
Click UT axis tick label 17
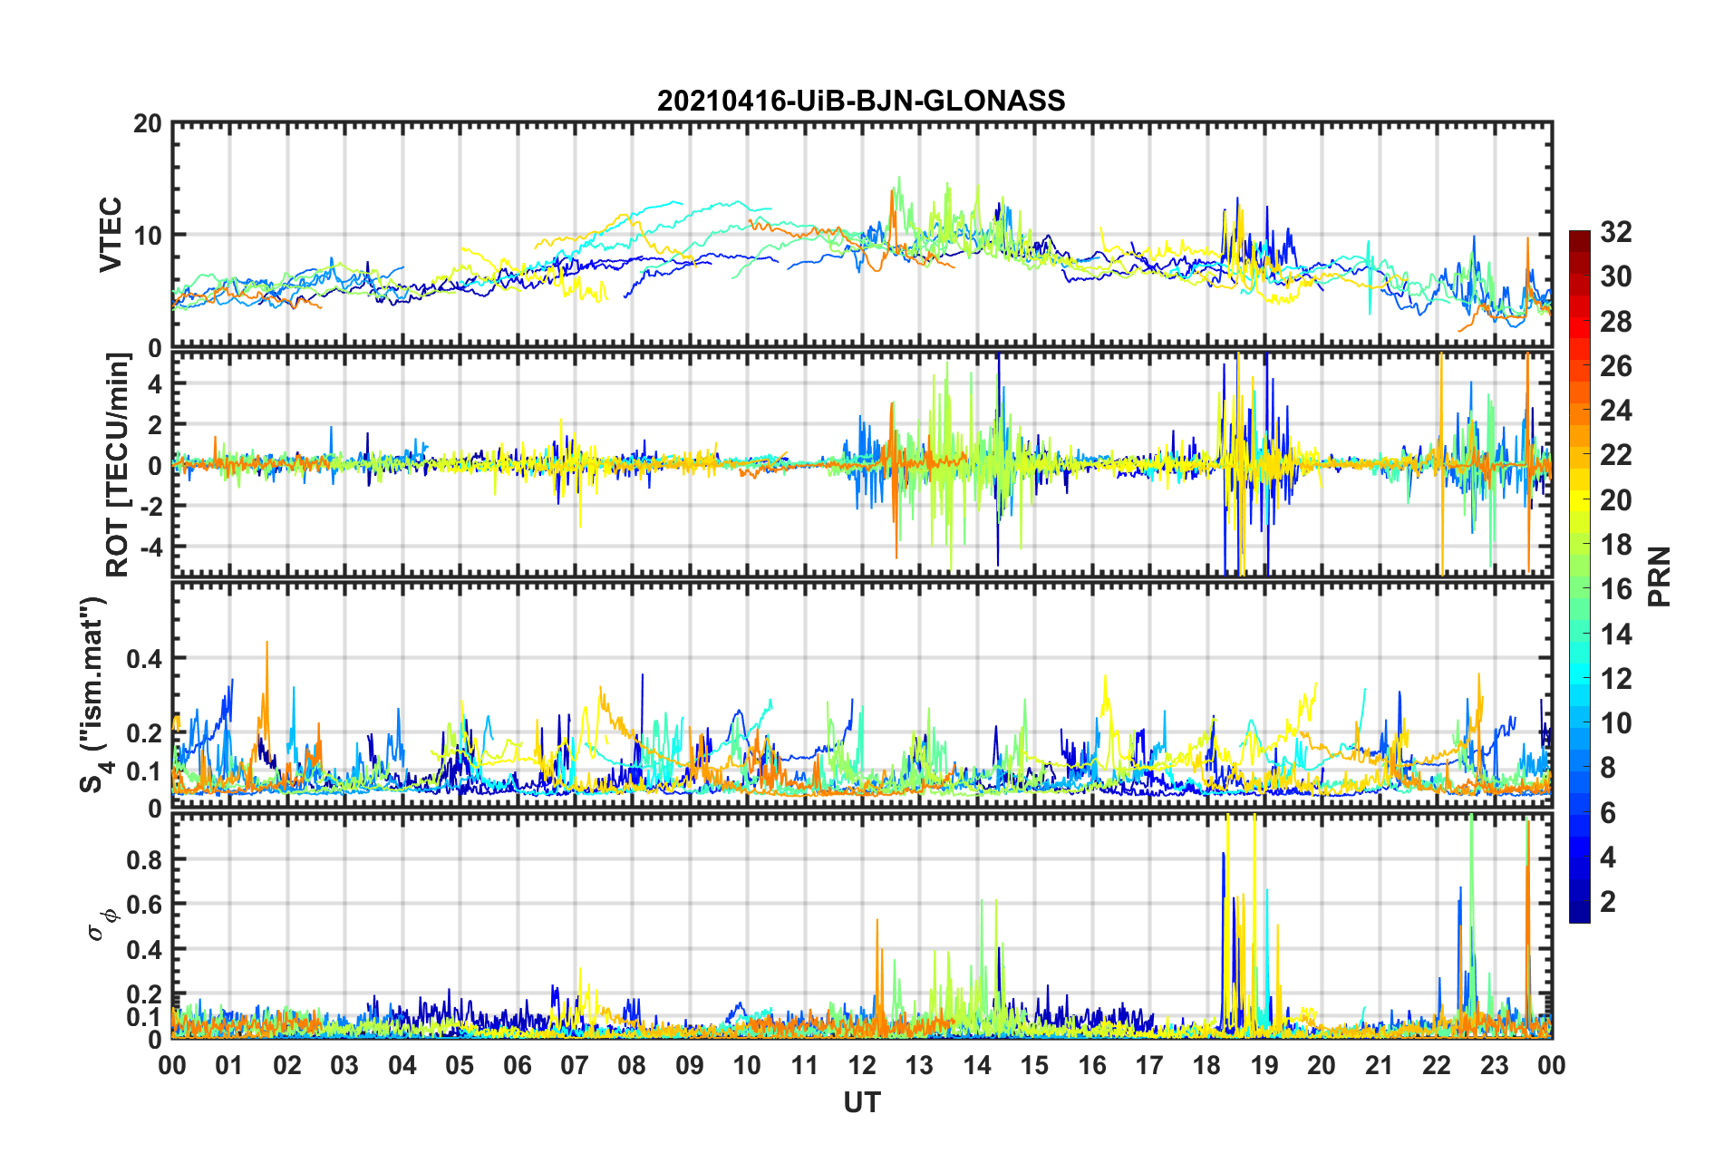point(1149,1065)
